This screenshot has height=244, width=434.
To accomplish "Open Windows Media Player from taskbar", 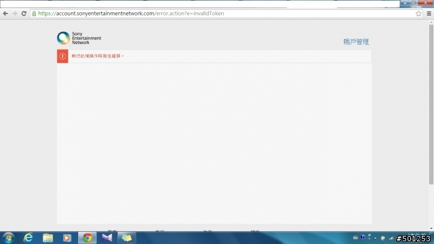I will (66, 238).
